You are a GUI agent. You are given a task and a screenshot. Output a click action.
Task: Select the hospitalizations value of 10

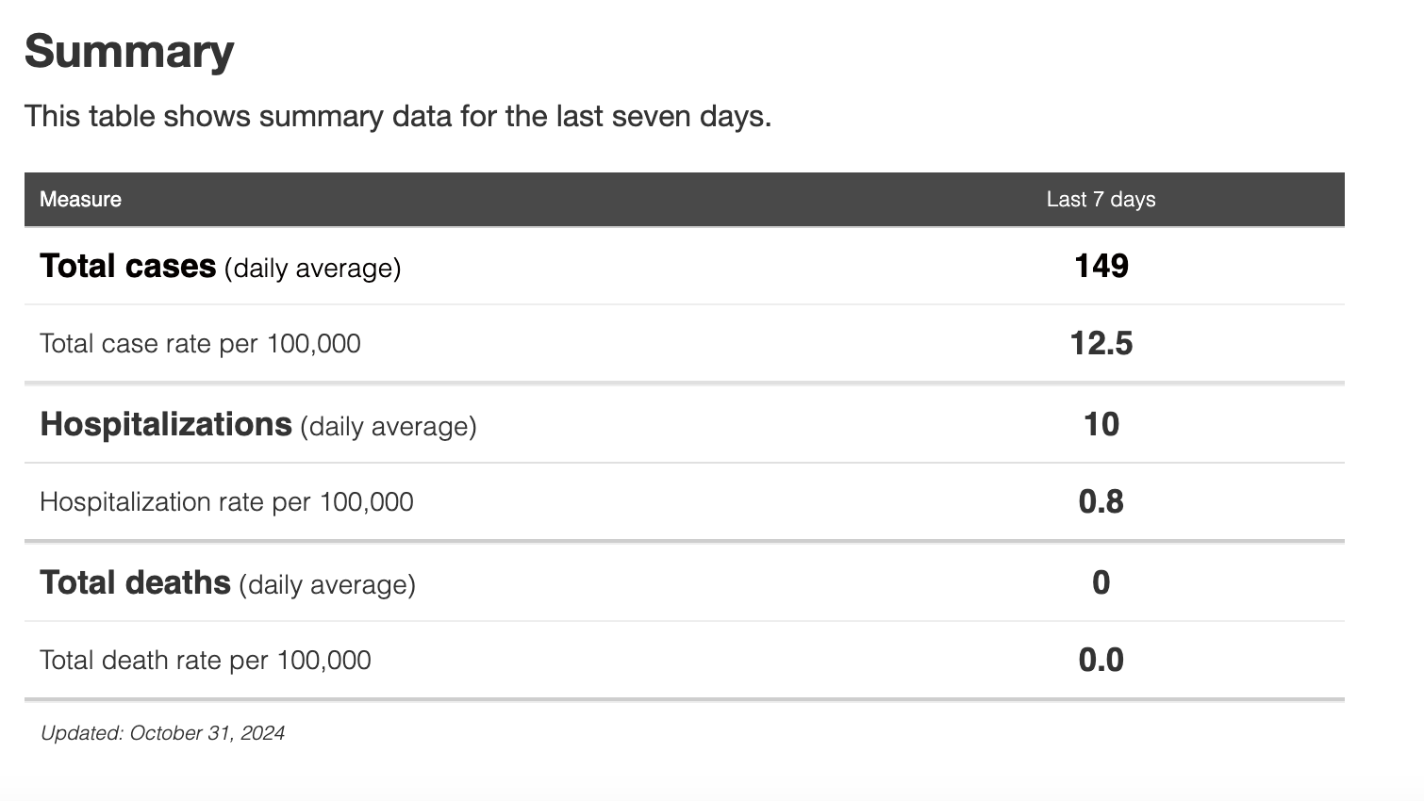coord(1101,425)
